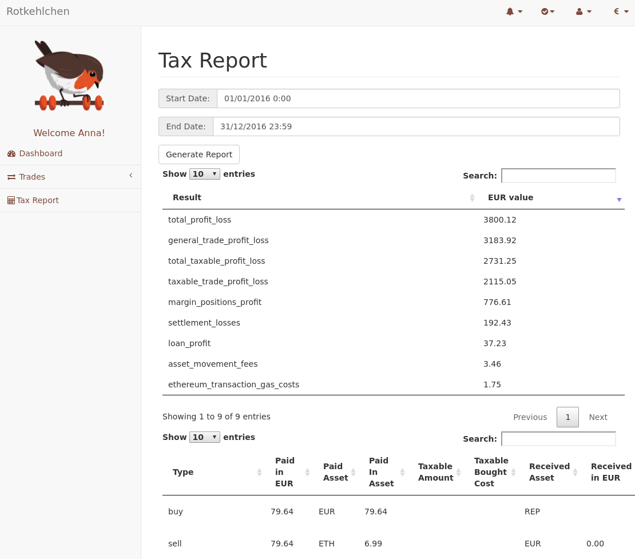
Task: Select the loan_profit row
Action: [393, 343]
